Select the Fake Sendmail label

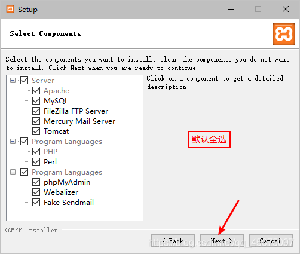tap(69, 203)
